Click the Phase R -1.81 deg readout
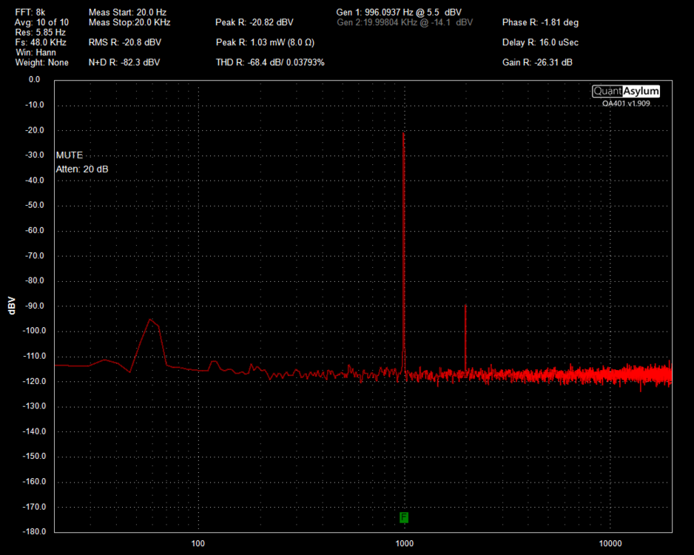This screenshot has width=694, height=555. (540, 22)
